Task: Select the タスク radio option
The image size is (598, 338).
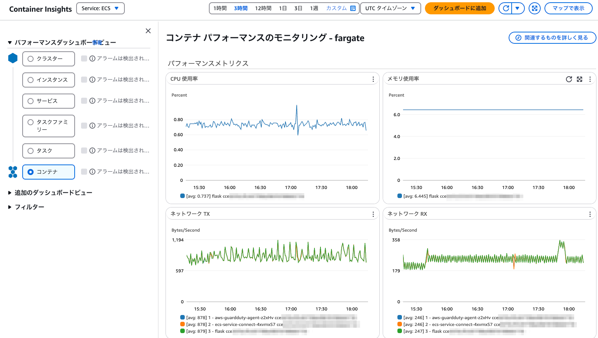Action: tap(31, 151)
